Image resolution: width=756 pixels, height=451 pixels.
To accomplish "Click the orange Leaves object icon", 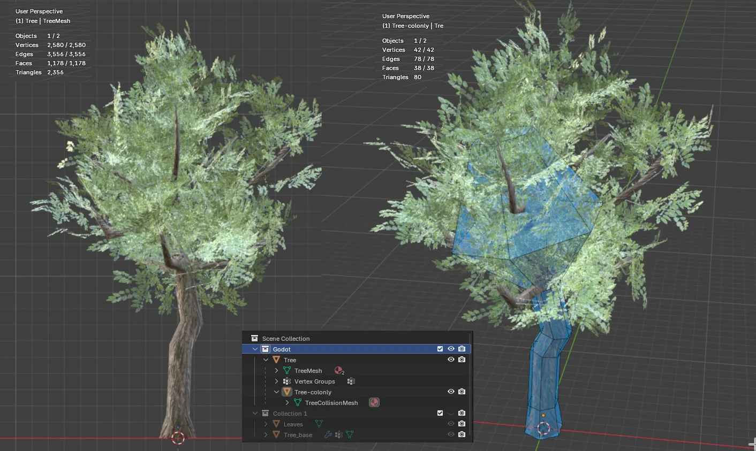I will pos(276,424).
